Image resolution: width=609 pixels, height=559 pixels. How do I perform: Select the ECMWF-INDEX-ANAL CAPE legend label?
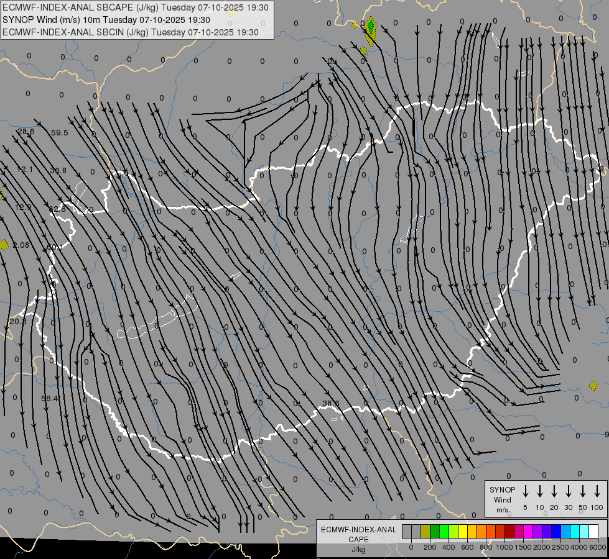(358, 539)
